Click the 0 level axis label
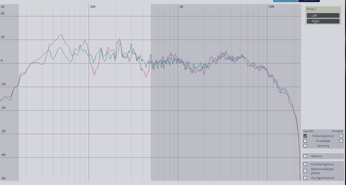346x185 pixels. [x=1, y=61]
